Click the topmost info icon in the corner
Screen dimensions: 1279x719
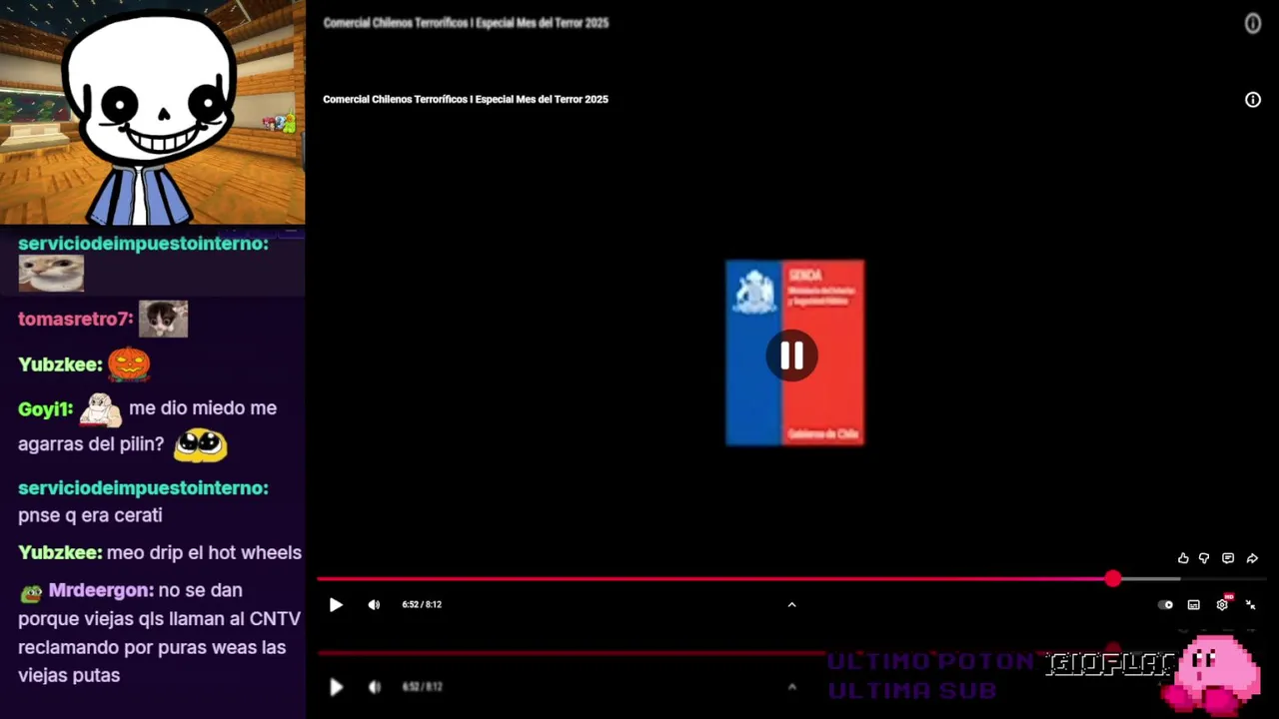1253,23
